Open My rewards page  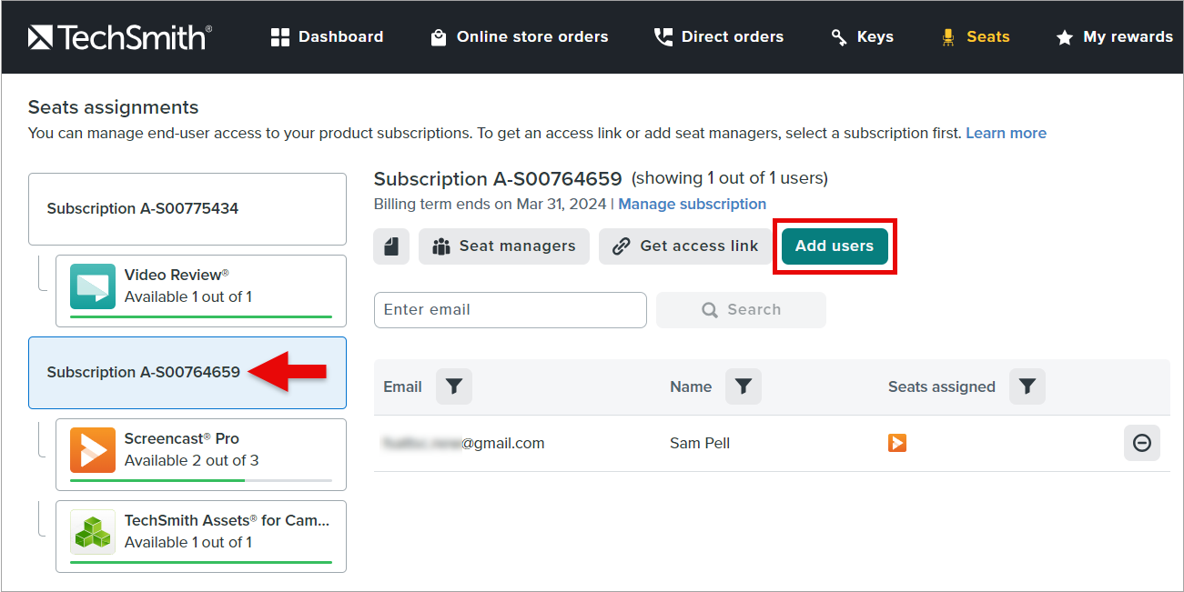pyautogui.click(x=1114, y=37)
